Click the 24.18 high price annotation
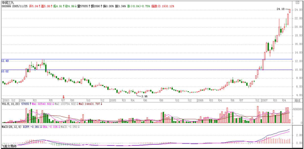304x149 pixels. (x=280, y=9)
